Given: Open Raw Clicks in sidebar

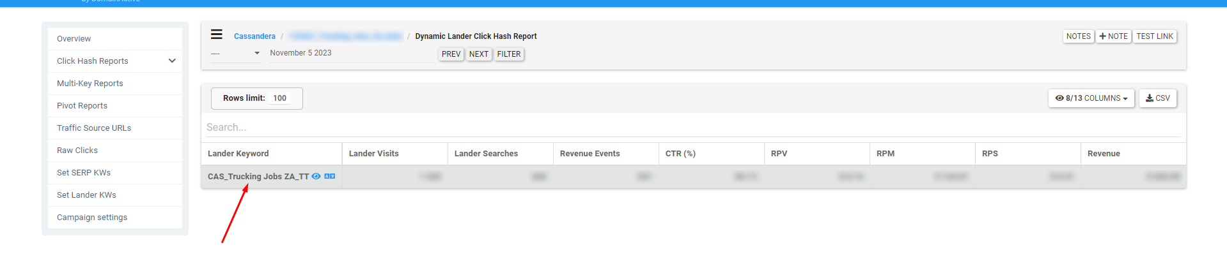Looking at the screenshot, I should (115, 151).
